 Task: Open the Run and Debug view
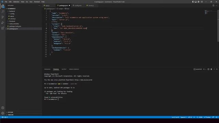click(3, 23)
